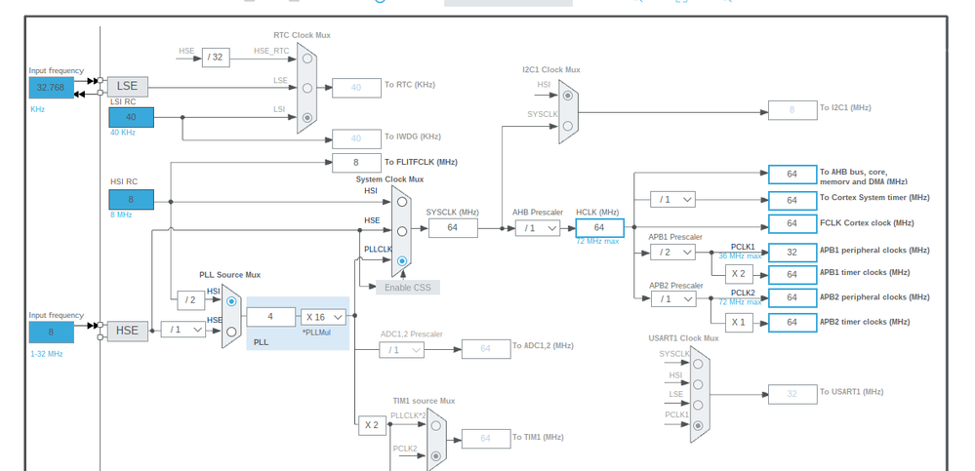This screenshot has height=471, width=975.
Task: Open the AHB Prescaler dropdown
Action: click(x=537, y=228)
